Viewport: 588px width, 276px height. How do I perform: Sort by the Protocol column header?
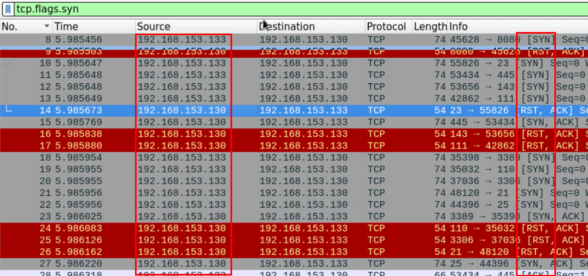tap(386, 27)
